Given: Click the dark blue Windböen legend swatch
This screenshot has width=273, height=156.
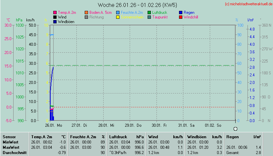Looking at the screenshot, I should point(55,22).
